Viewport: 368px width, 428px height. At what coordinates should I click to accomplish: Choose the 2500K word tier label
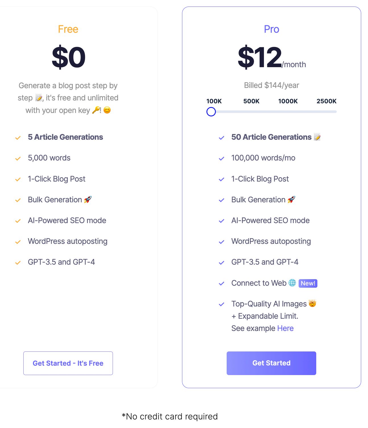tap(326, 101)
